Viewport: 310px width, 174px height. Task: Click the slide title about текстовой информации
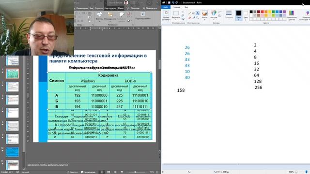tap(98, 58)
